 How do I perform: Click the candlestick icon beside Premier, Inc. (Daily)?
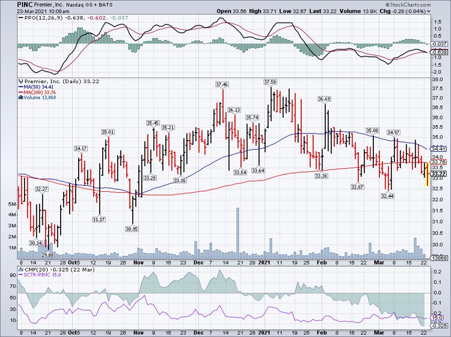(20, 81)
